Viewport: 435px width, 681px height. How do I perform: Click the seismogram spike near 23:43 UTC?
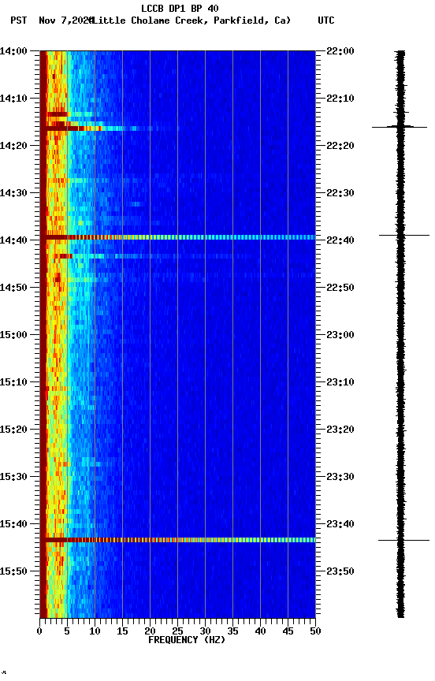(403, 540)
